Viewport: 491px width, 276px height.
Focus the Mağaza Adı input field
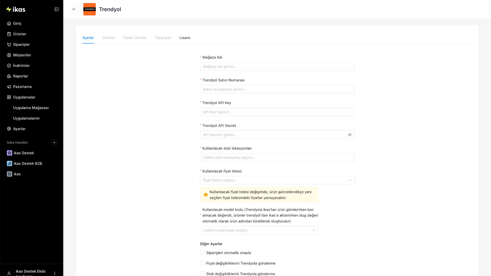[277, 66]
